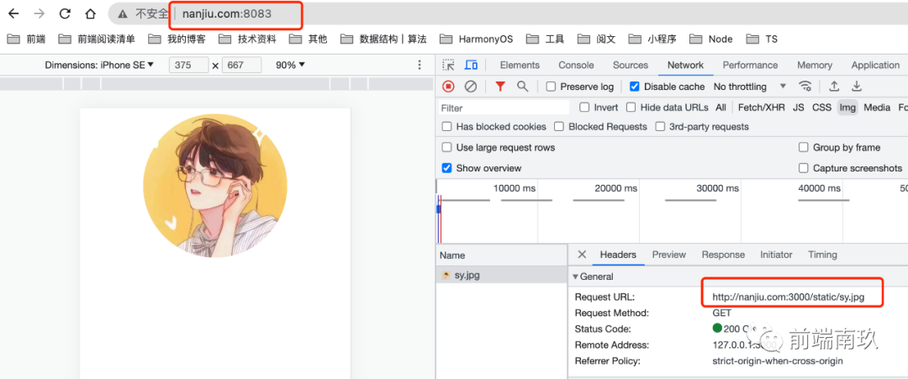Filter requests by Media type
Screen dimensions: 908x379
point(877,107)
